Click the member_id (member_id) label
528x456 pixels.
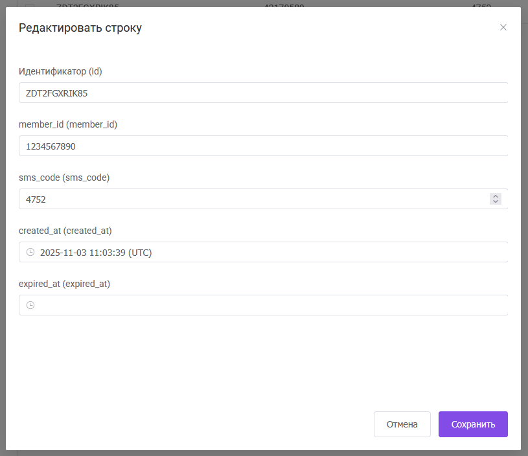coord(68,124)
